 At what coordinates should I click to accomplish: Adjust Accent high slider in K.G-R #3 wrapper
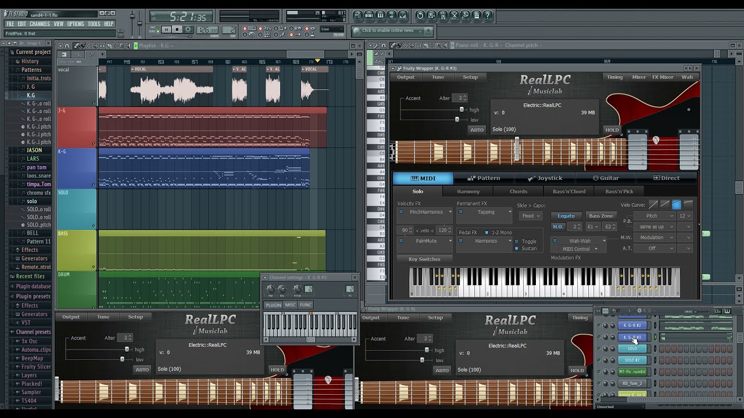point(462,109)
